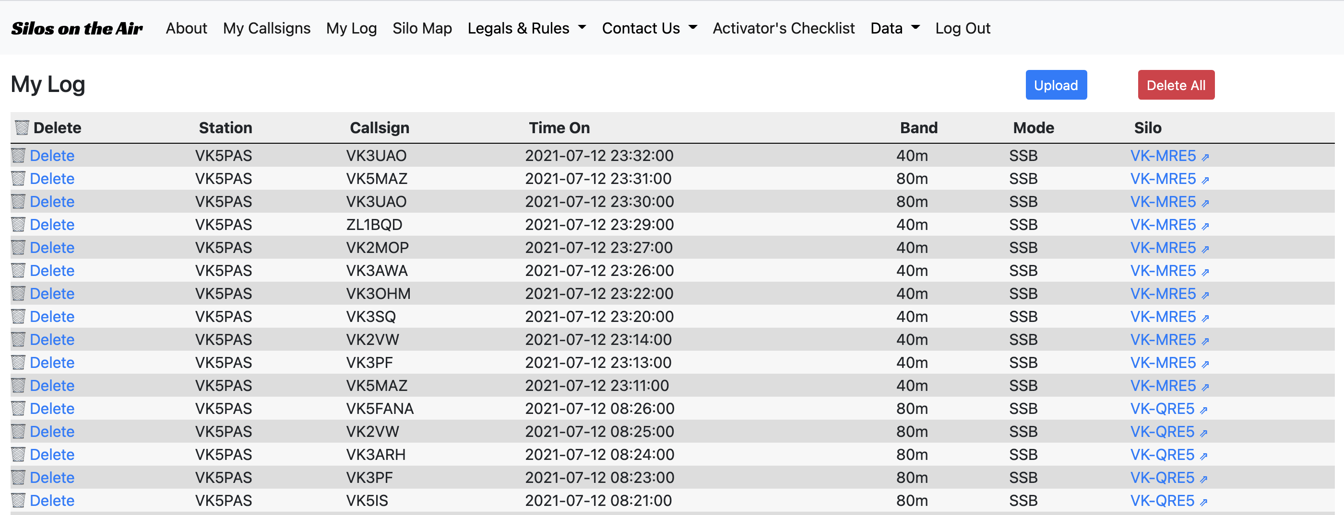The image size is (1344, 515).
Task: Click the Silos on the Air logo
Action: (x=77, y=28)
